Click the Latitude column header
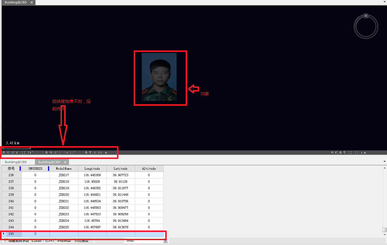 [120, 169]
